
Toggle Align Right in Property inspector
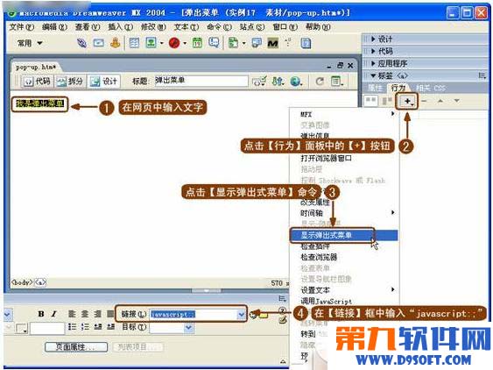point(98,314)
